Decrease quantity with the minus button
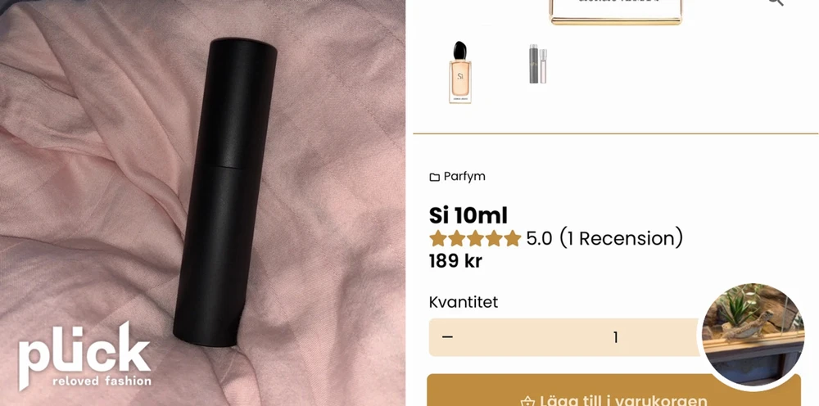 (447, 337)
